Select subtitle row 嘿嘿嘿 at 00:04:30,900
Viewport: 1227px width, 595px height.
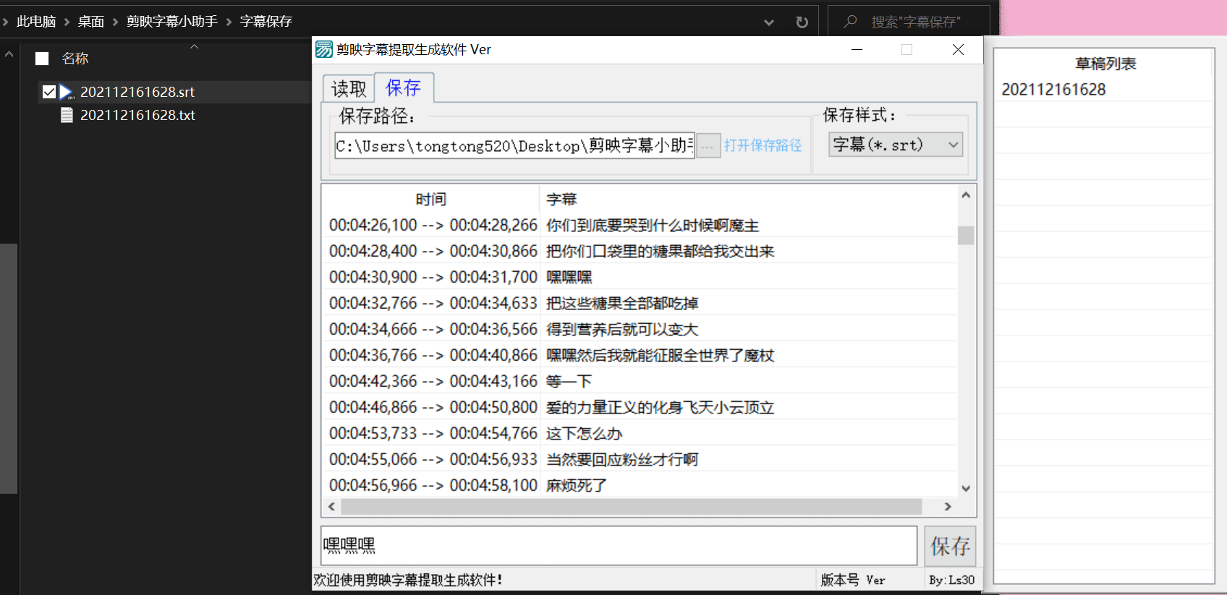point(640,277)
